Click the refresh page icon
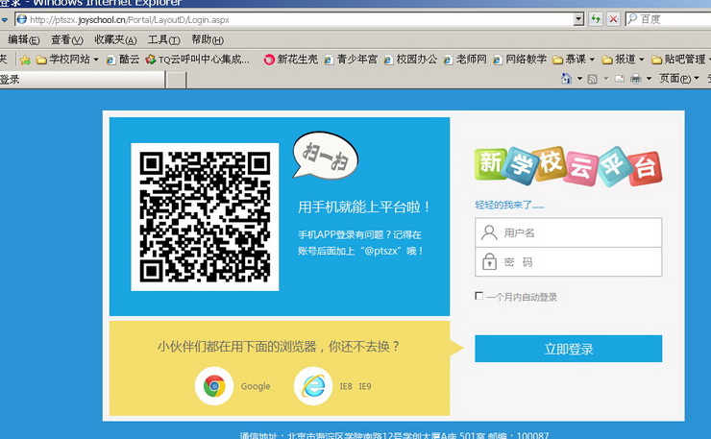The image size is (711, 439). click(595, 19)
